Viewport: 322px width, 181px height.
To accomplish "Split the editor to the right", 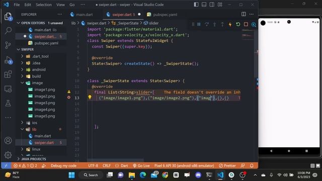I will (x=244, y=14).
